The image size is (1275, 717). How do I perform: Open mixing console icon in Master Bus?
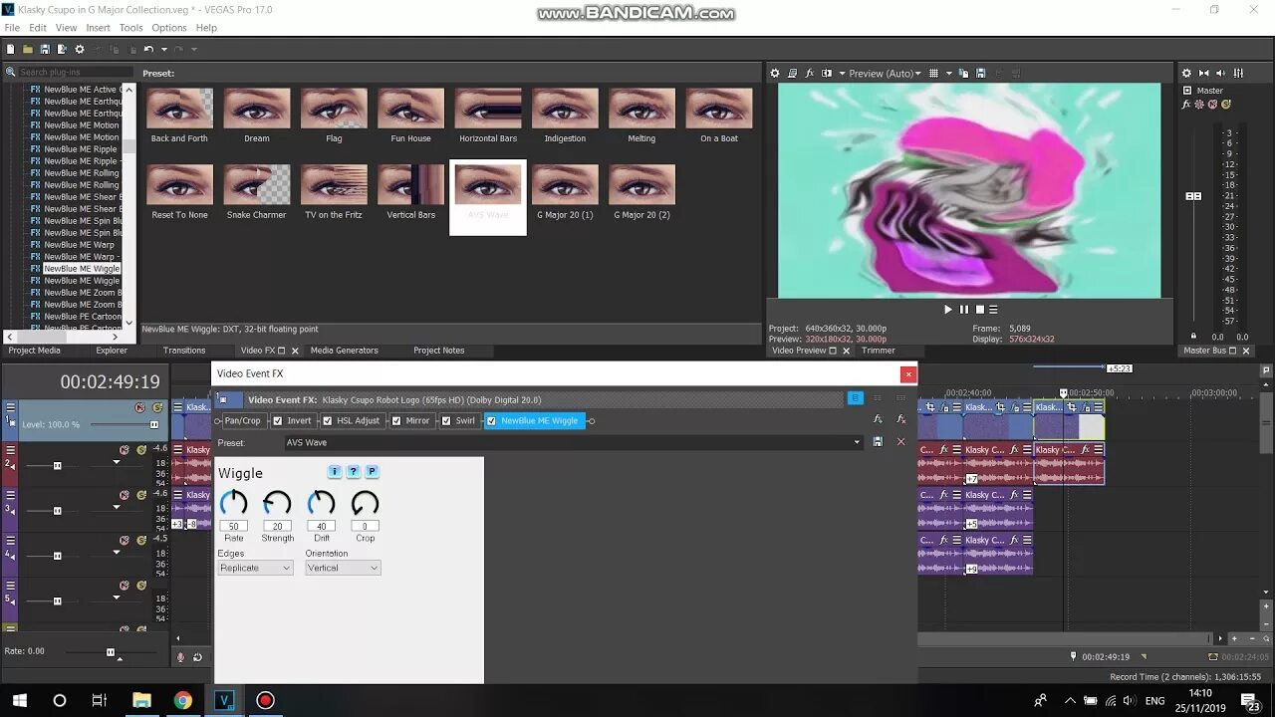(1238, 73)
